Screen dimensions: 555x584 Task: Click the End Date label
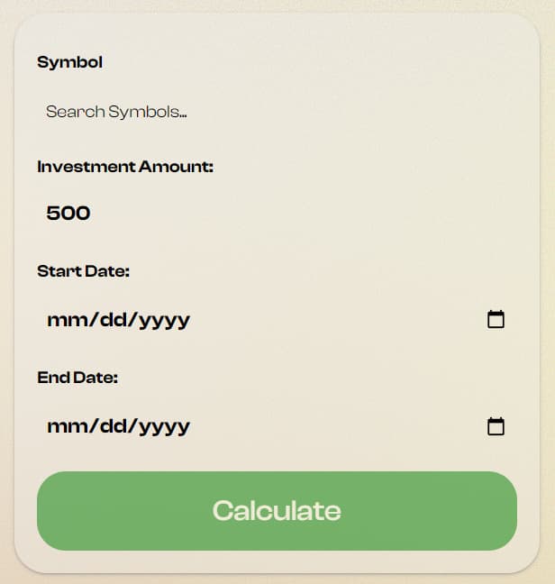pos(77,378)
